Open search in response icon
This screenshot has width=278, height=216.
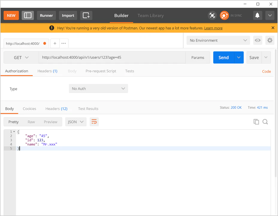265,122
